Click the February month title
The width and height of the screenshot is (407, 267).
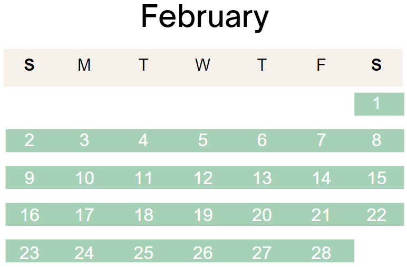[205, 17]
